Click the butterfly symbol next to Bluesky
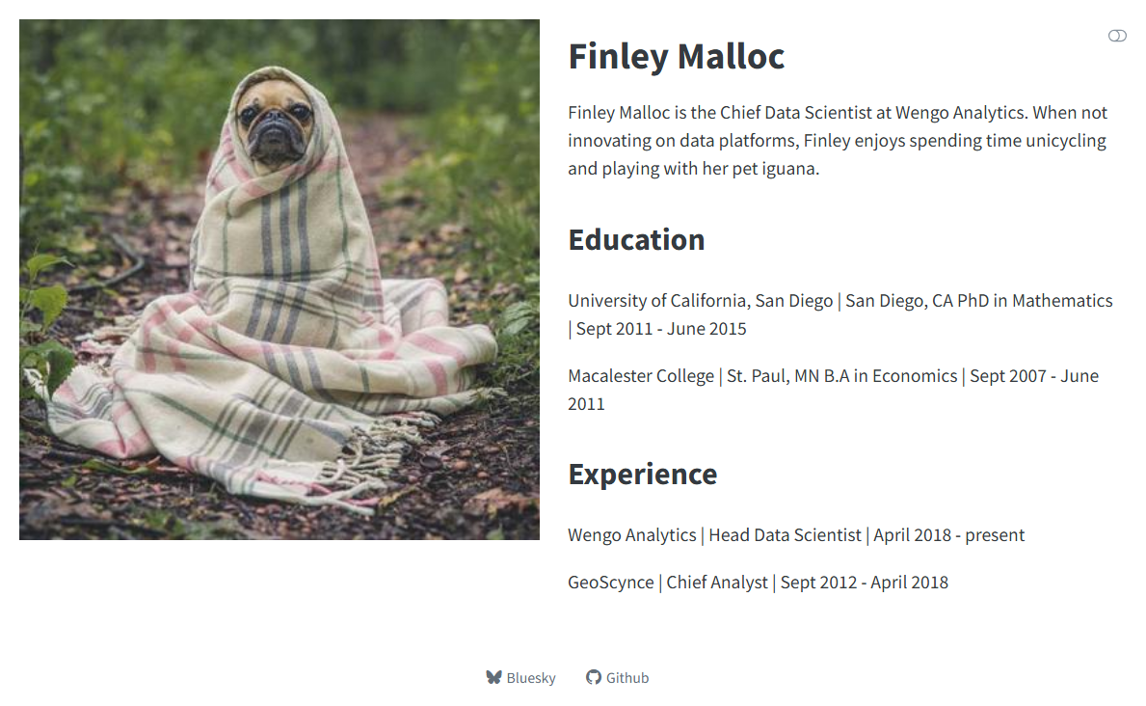Image resolution: width=1146 pixels, height=706 pixels. (x=493, y=677)
